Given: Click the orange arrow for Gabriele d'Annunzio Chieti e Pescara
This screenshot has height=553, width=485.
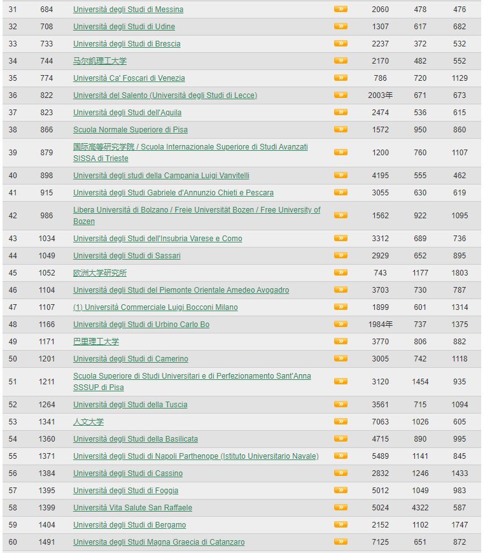Looking at the screenshot, I should click(341, 192).
